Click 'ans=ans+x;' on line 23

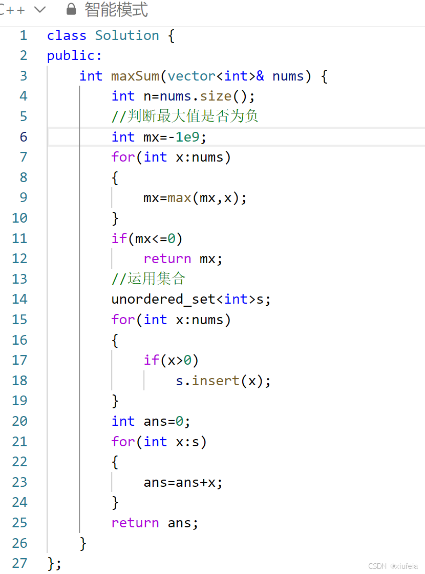183,483
